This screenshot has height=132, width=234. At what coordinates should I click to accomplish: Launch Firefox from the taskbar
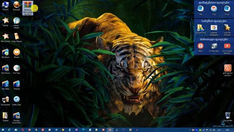[x=29, y=130]
